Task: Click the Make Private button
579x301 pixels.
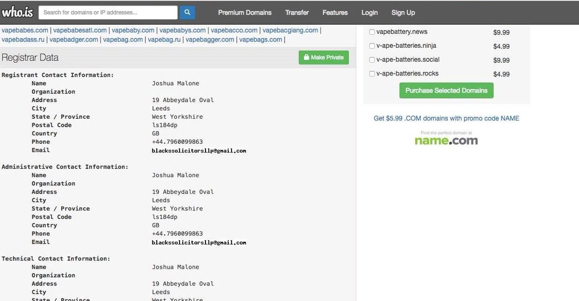Action: click(324, 57)
